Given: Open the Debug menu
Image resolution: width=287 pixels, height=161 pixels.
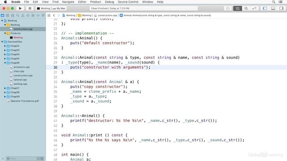Looking at the screenshot, I should 109,2.
